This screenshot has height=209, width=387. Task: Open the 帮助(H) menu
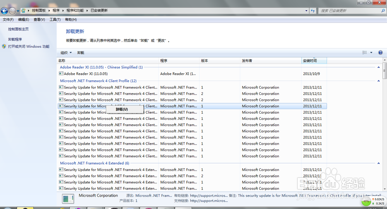coord(71,19)
